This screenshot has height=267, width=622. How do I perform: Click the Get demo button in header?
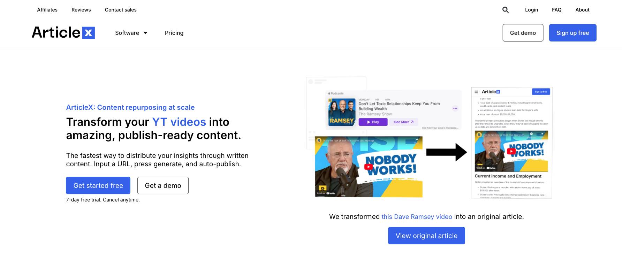coord(523,33)
